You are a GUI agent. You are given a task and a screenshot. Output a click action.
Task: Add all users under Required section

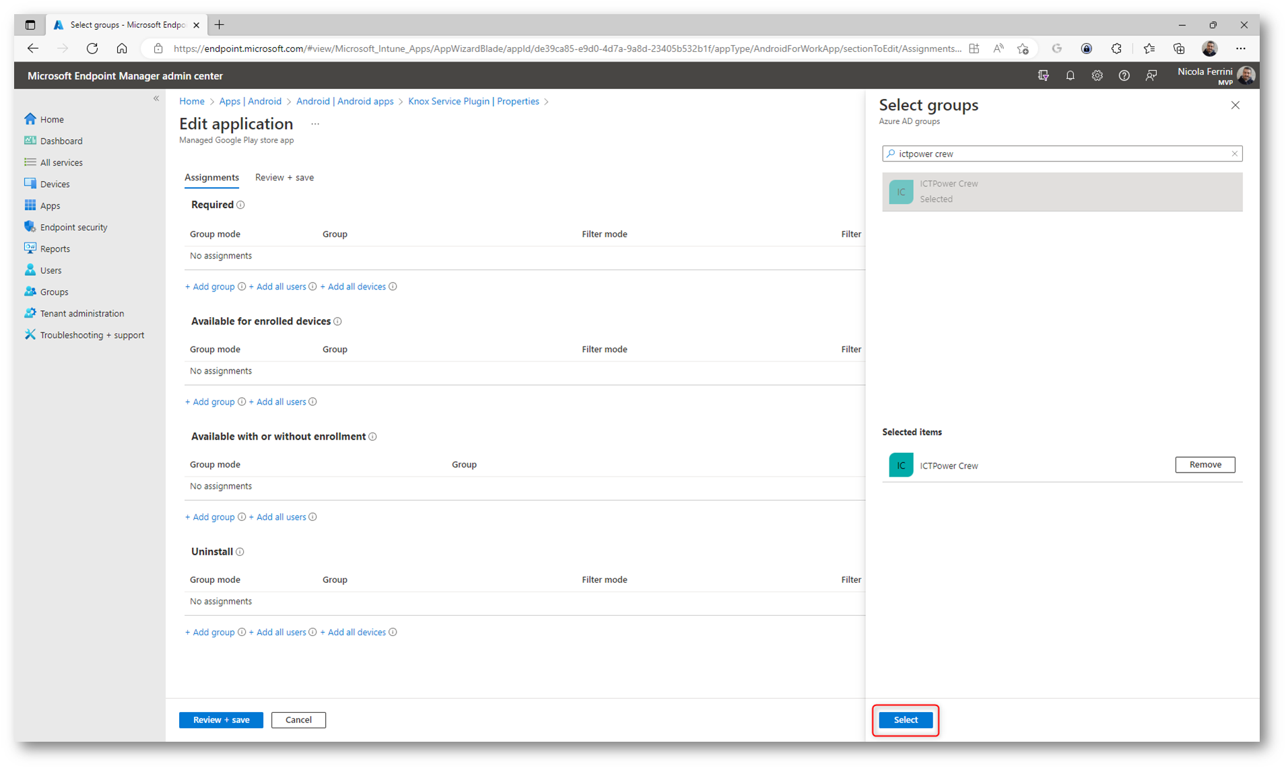[x=277, y=287]
